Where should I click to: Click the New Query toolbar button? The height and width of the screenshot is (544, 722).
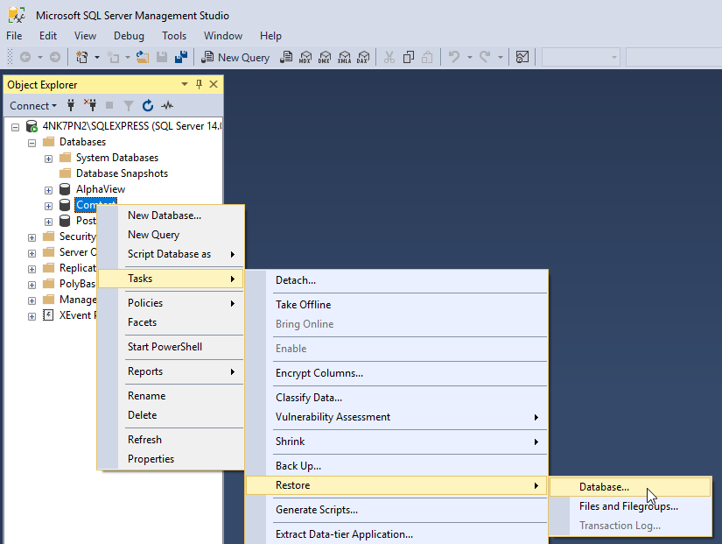click(235, 57)
